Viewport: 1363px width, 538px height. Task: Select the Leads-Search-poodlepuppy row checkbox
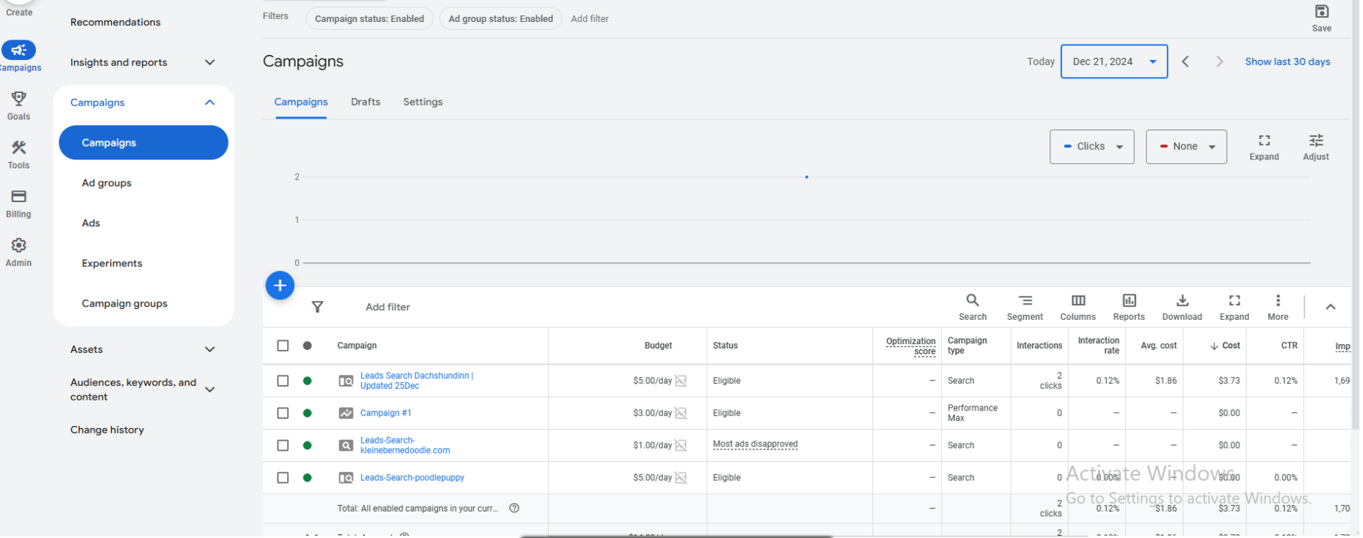click(x=283, y=478)
